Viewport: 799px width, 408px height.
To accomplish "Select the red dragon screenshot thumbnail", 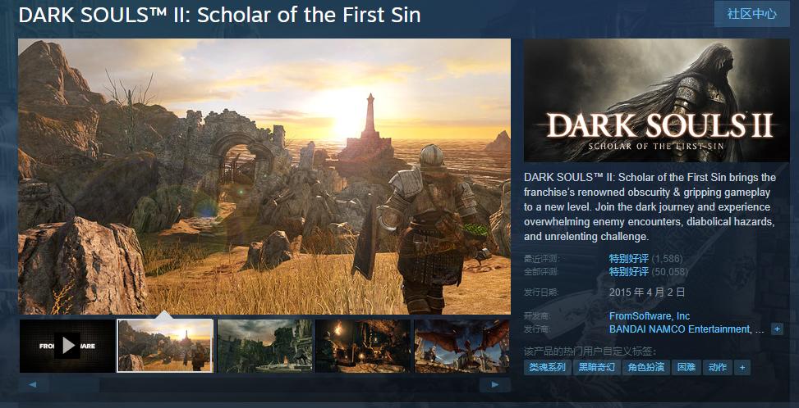I will tap(462, 346).
